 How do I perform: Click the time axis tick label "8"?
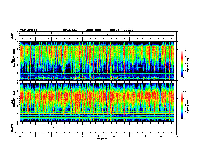[145, 136]
